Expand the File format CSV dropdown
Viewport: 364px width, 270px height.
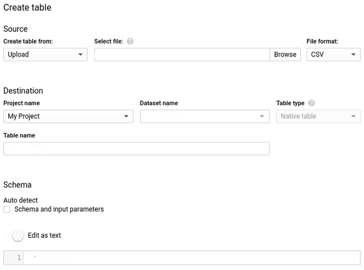click(333, 54)
